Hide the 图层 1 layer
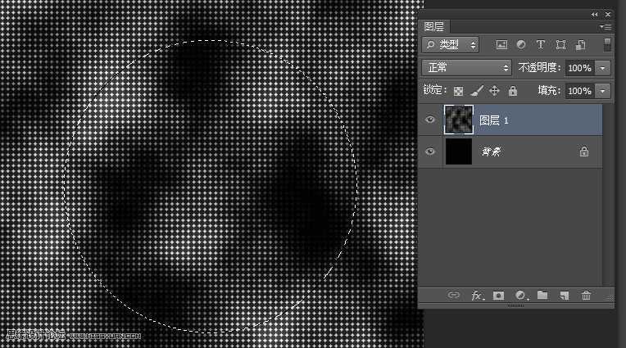Image resolution: width=626 pixels, height=348 pixels. [x=430, y=120]
